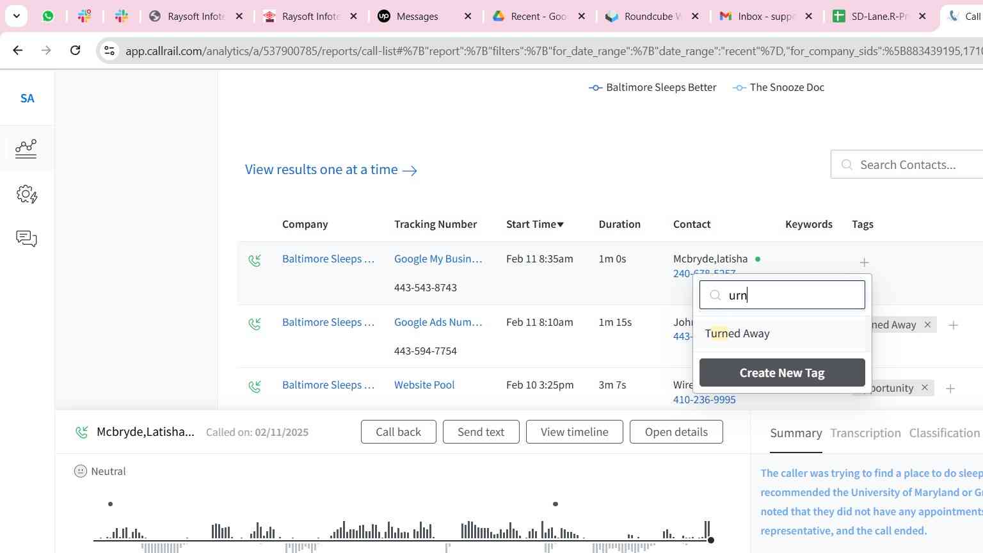
Task: Click the recording playhead at waveform end
Action: [x=710, y=540]
